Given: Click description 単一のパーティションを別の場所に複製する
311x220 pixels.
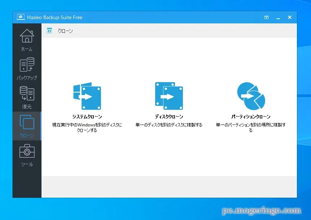Looking at the screenshot, I should tap(251, 127).
